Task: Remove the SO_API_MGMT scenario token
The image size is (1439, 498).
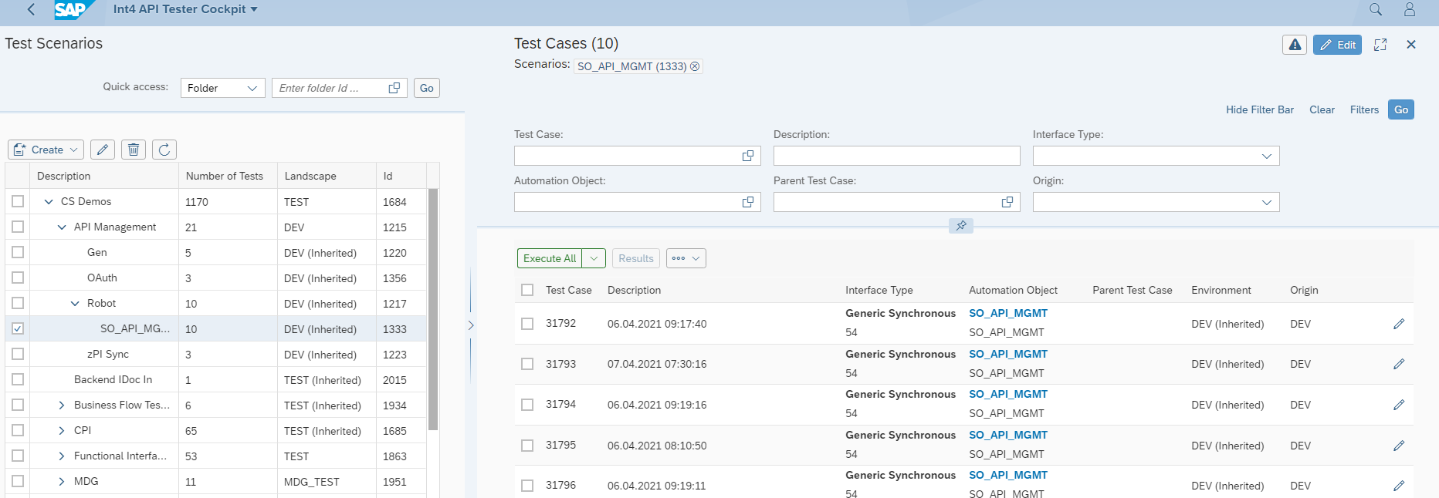Action: pyautogui.click(x=695, y=66)
